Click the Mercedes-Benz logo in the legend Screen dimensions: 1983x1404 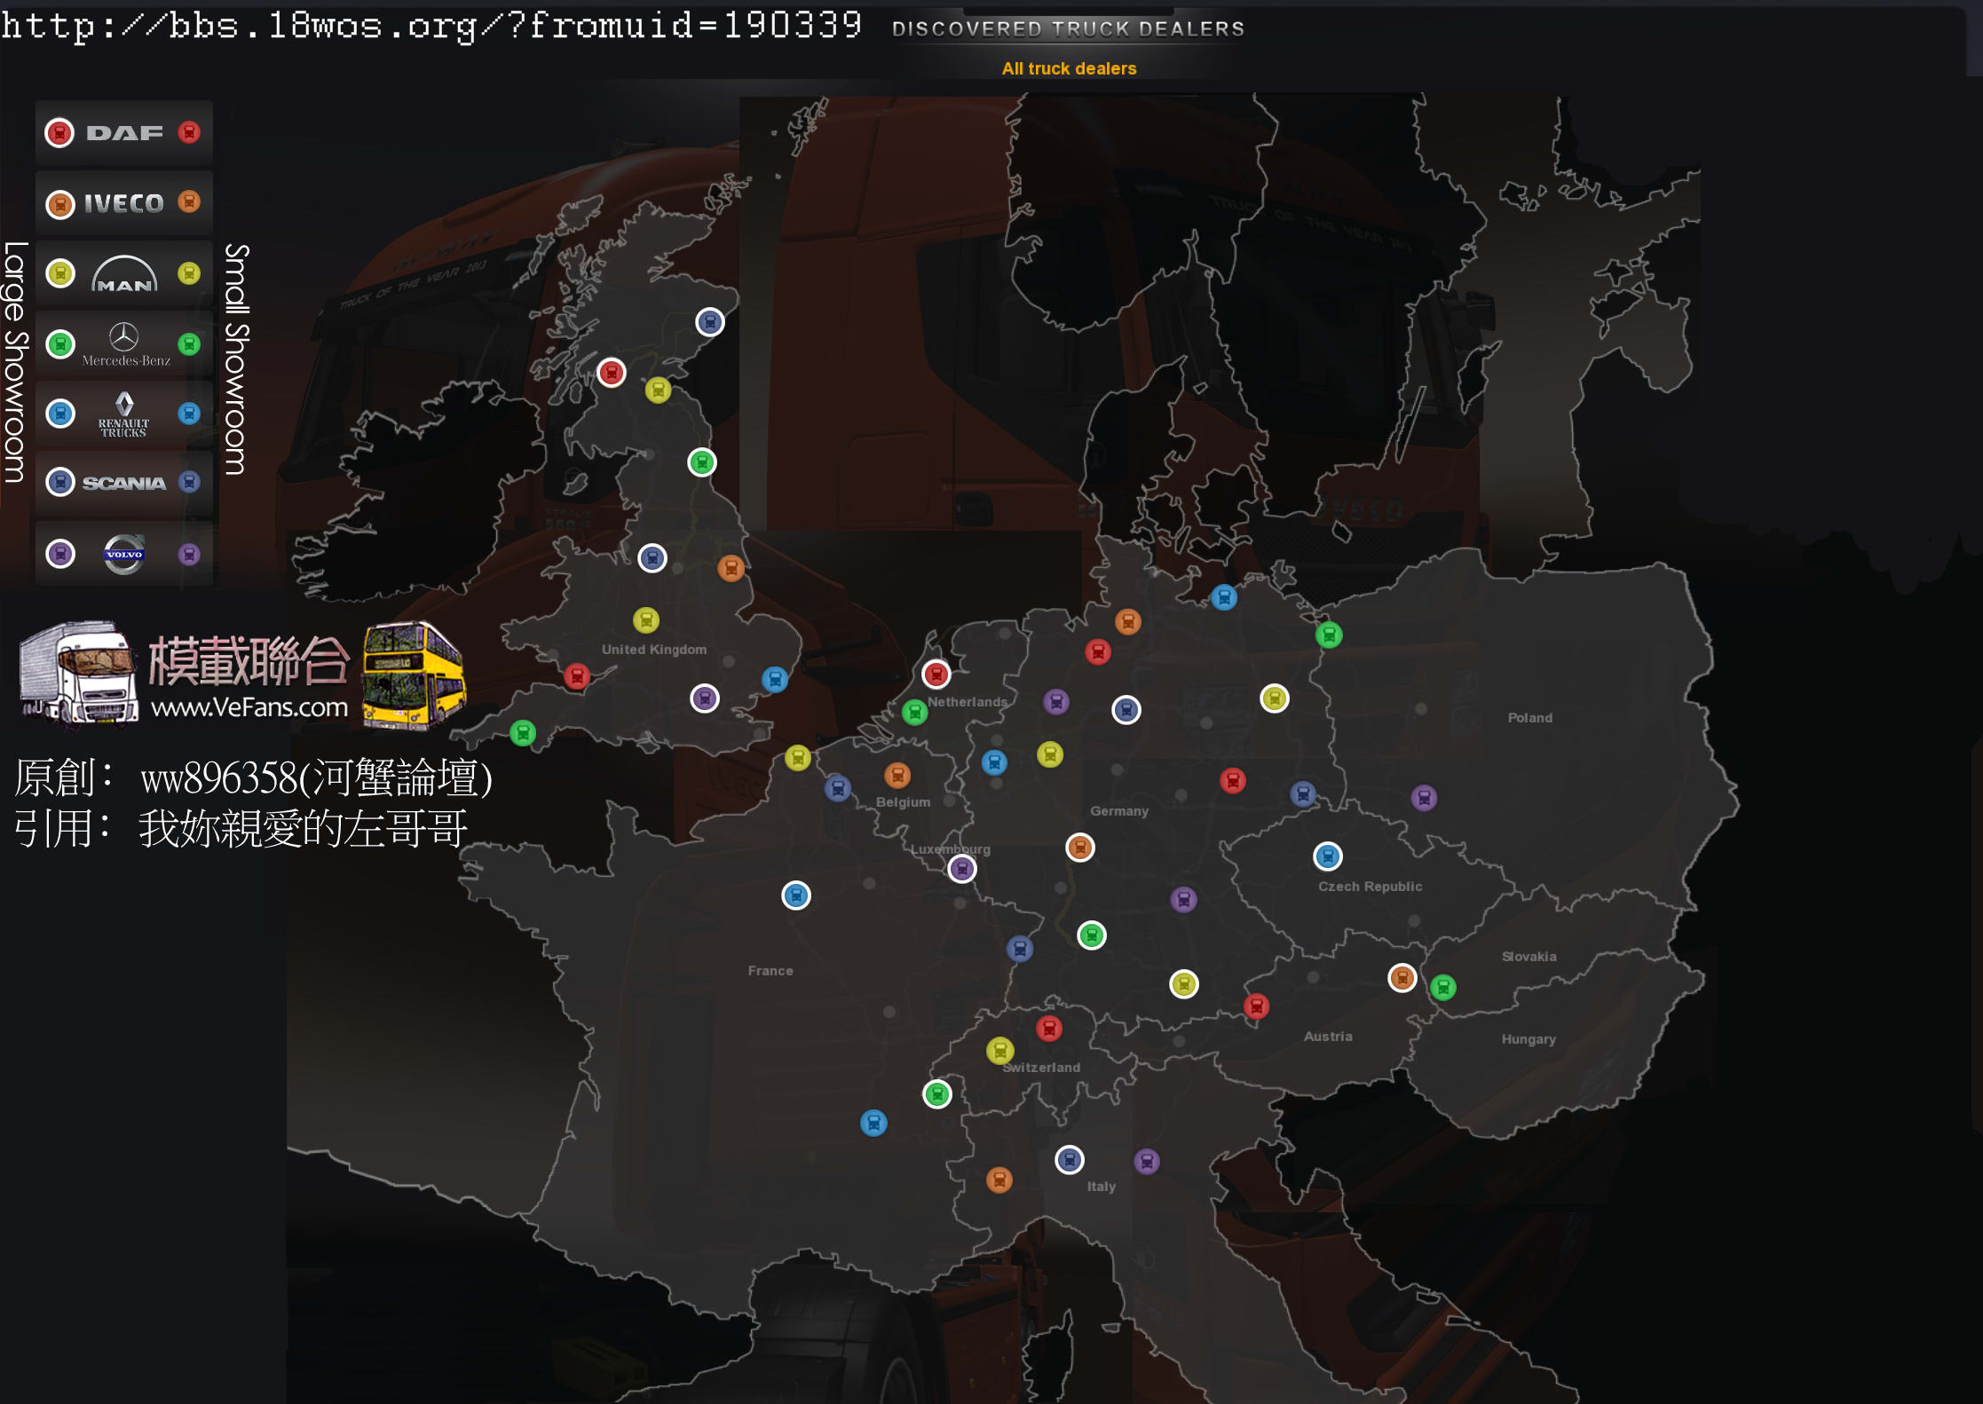124,343
